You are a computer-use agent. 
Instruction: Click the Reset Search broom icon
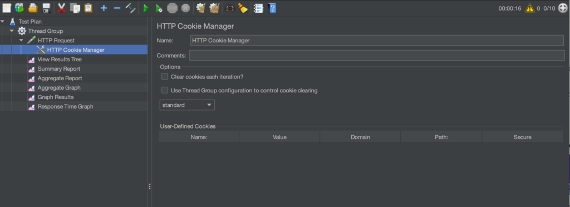243,8
